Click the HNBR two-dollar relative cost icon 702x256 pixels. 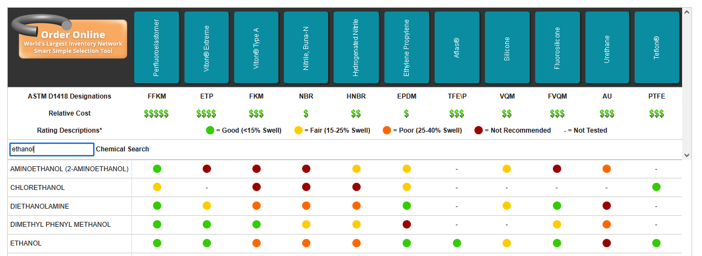[x=356, y=114]
